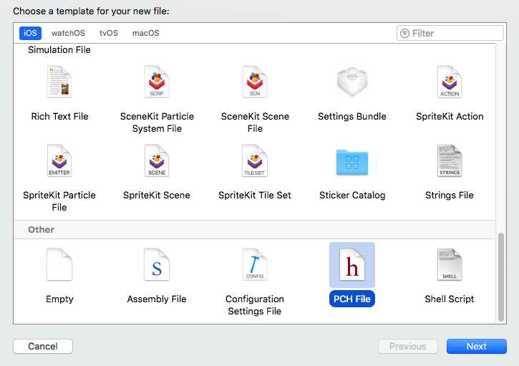
Task: Click the PCH File header icon
Action: coord(352,264)
